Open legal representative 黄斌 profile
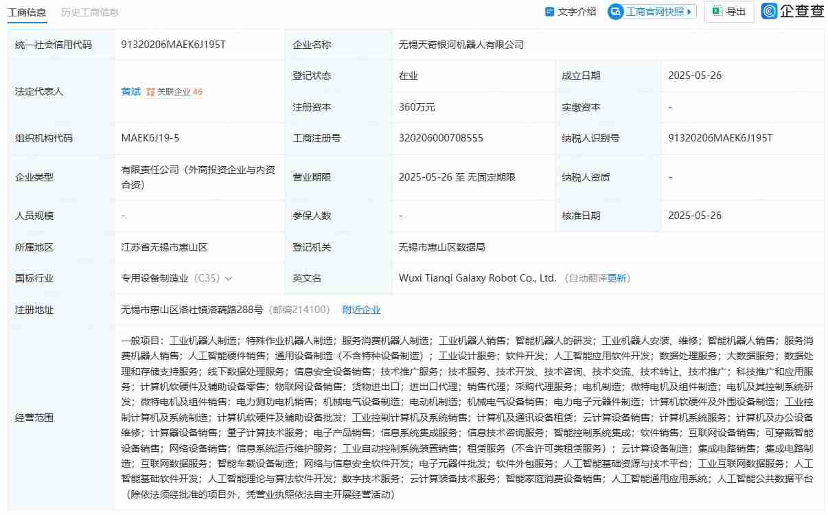Image resolution: width=828 pixels, height=515 pixels. (130, 91)
